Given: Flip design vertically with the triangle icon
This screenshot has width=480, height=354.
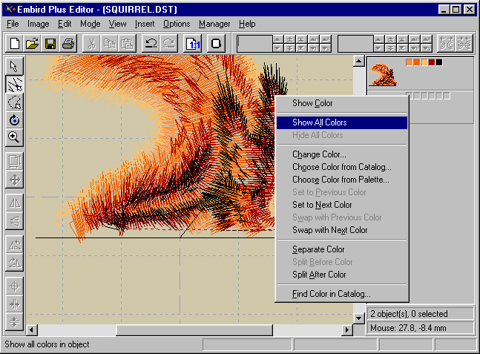Looking at the screenshot, I should [14, 221].
